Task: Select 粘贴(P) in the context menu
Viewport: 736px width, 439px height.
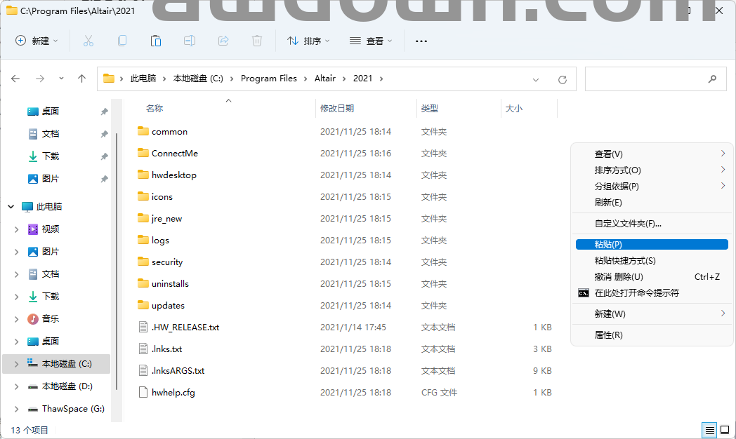Action: [x=608, y=245]
